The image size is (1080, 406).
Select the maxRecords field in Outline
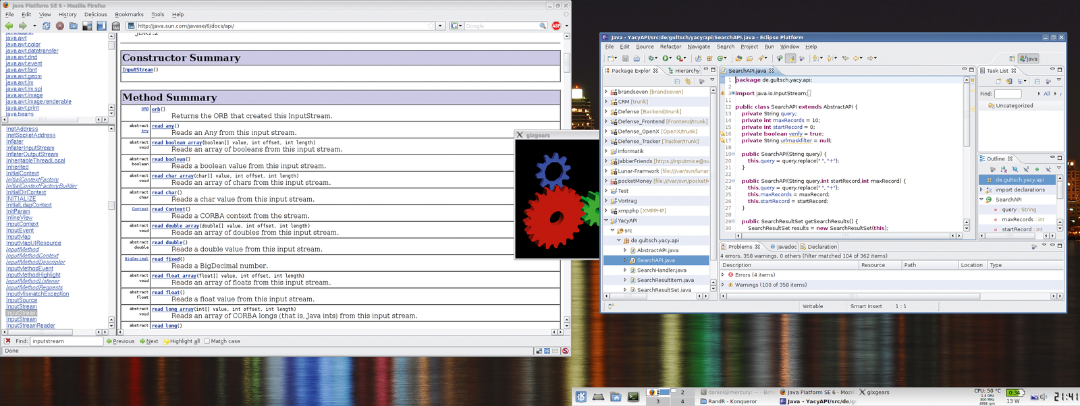click(x=1019, y=219)
